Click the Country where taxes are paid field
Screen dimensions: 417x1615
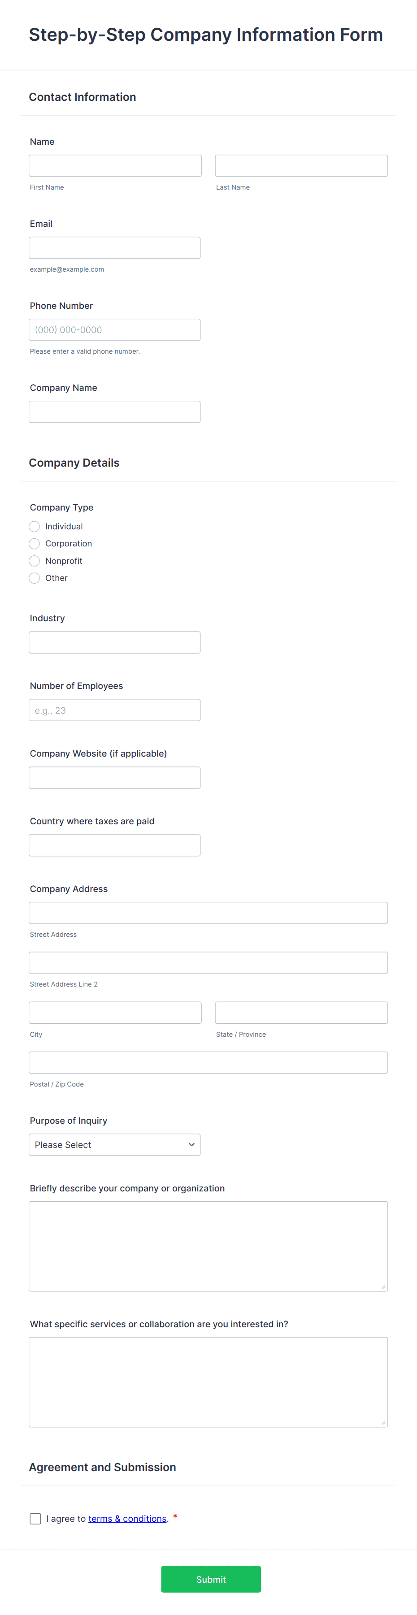[x=115, y=844]
